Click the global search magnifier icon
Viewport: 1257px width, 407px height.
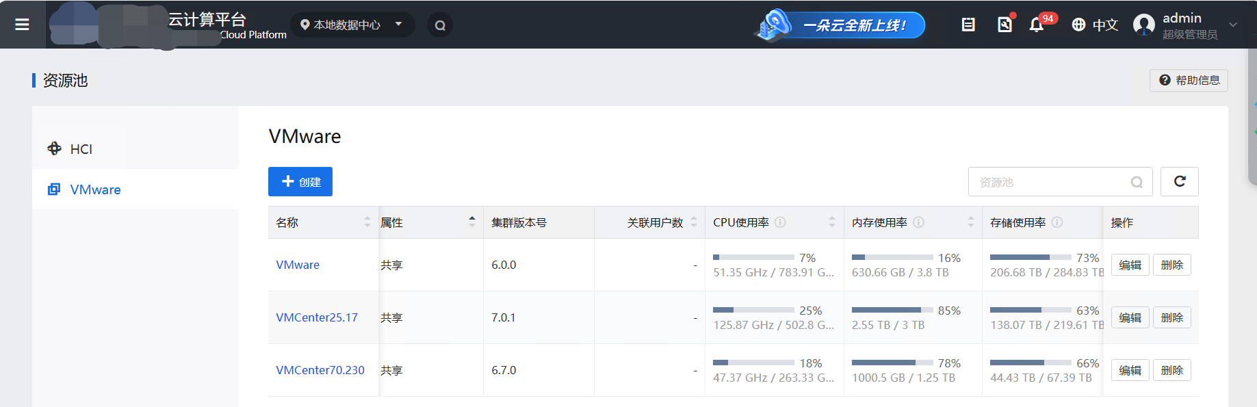[440, 25]
